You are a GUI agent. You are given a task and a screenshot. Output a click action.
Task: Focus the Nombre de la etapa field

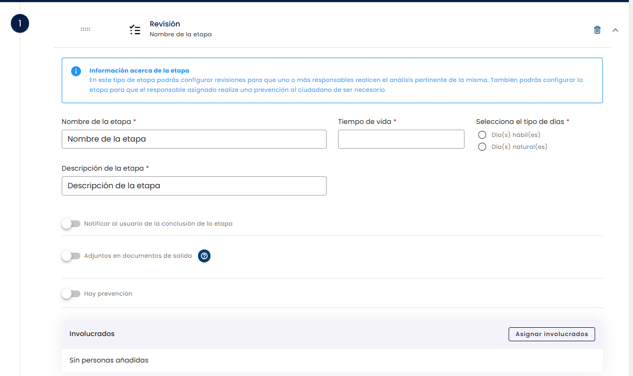point(194,139)
